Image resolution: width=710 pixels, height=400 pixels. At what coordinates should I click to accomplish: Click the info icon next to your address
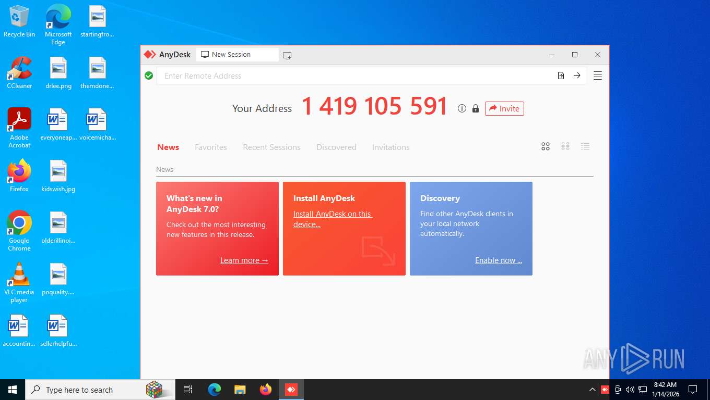462,108
